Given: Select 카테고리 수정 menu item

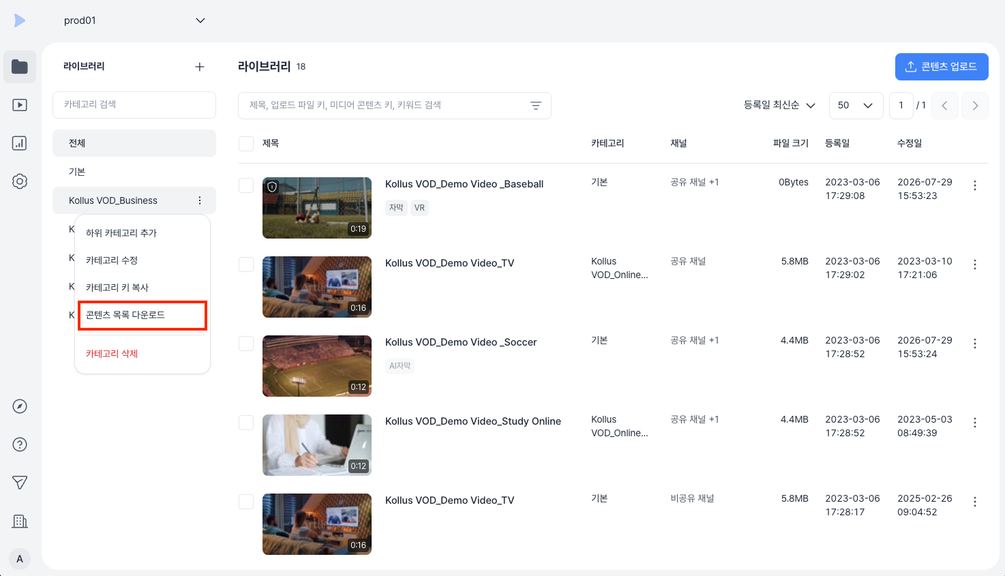Looking at the screenshot, I should 142,260.
